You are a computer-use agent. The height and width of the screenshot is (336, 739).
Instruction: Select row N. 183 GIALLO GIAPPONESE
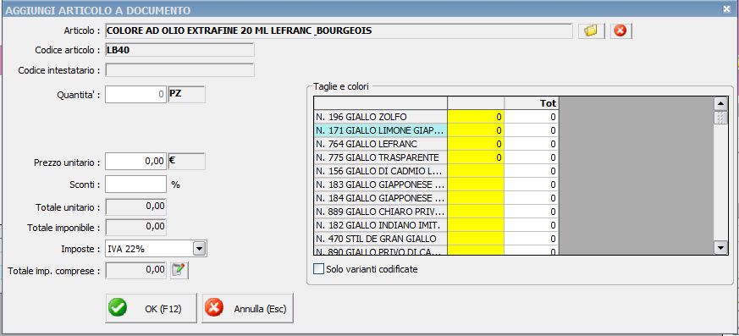tap(380, 185)
